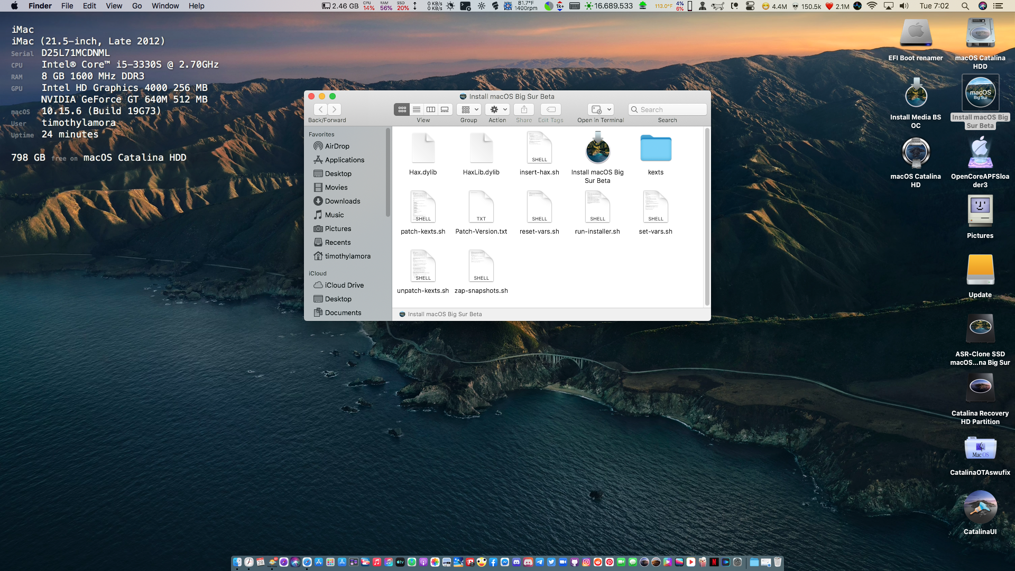Open the View menu in menu bar
The height and width of the screenshot is (571, 1015).
click(x=114, y=6)
